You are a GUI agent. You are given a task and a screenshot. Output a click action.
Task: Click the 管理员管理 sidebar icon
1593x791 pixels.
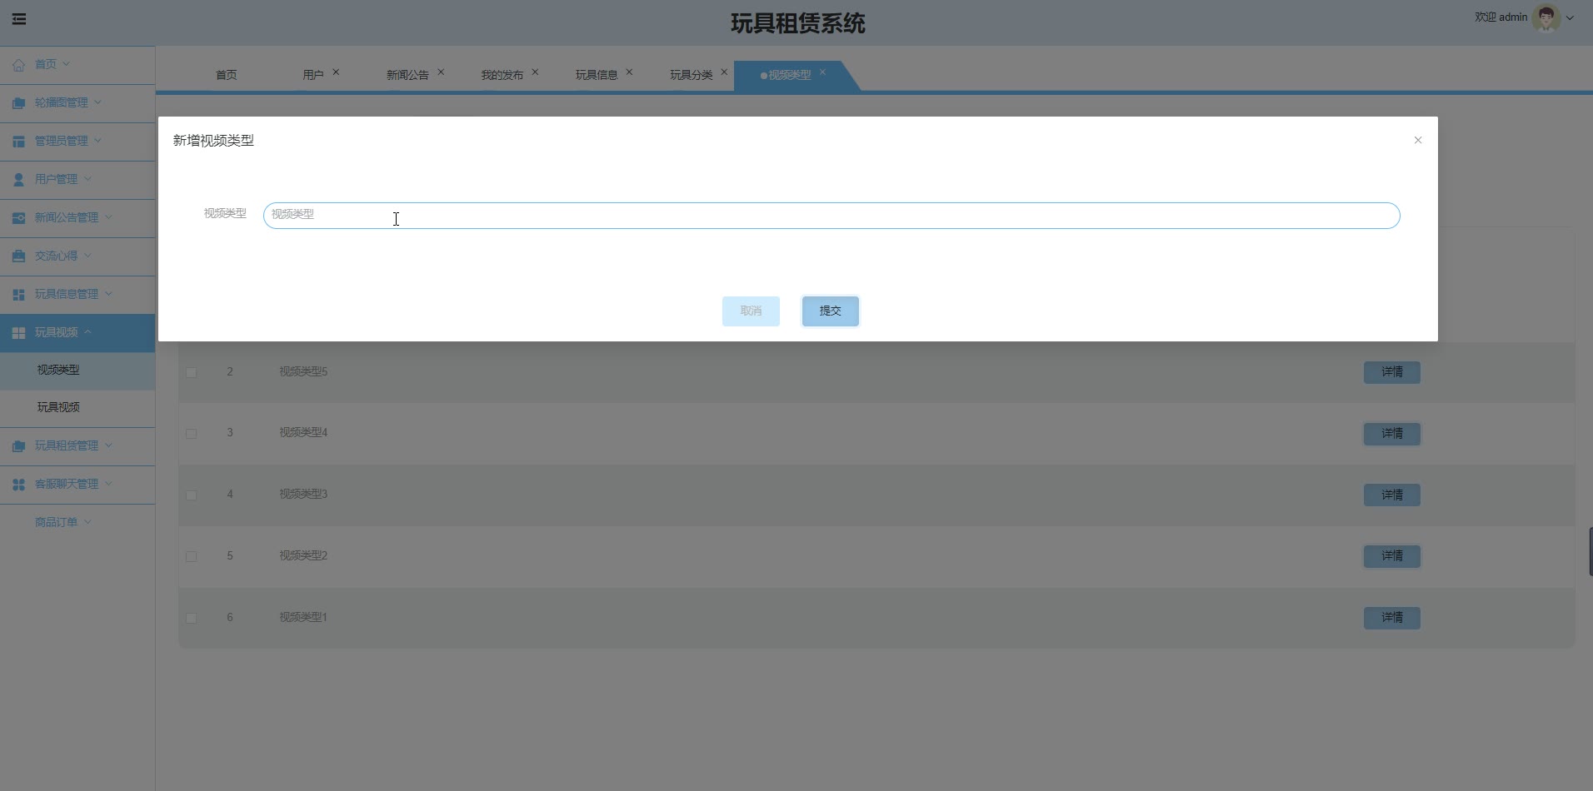click(18, 141)
